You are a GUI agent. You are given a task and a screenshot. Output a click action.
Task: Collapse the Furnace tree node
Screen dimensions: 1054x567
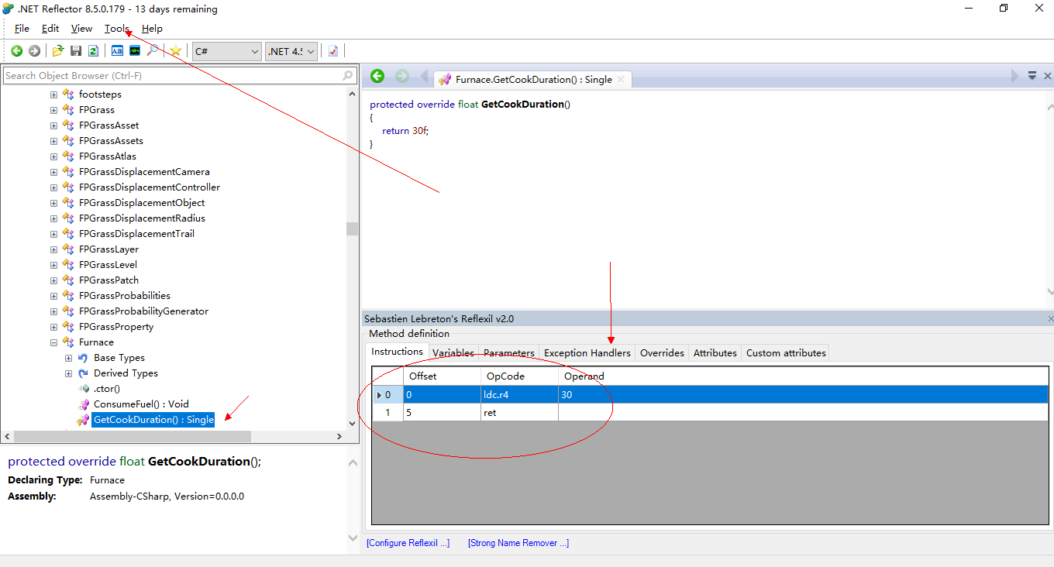(53, 342)
